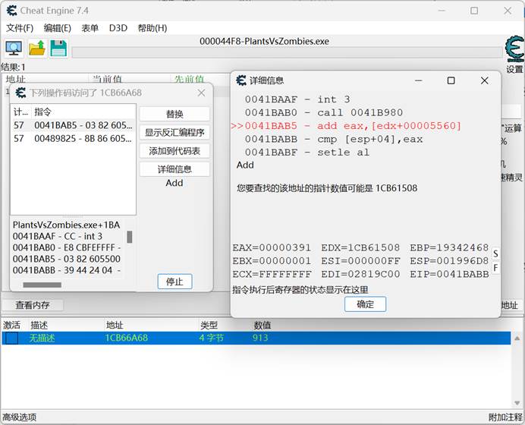Save table with the floppy disk icon
The image size is (525, 425).
click(x=58, y=49)
